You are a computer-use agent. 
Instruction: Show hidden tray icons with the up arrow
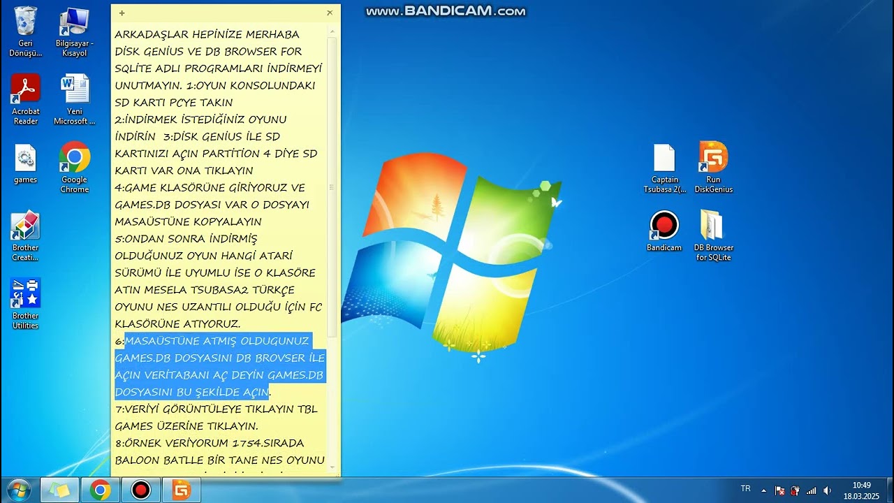coord(763,490)
